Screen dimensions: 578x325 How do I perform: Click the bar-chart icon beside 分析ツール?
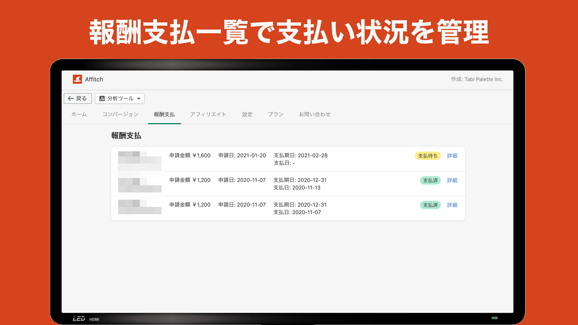tap(102, 98)
